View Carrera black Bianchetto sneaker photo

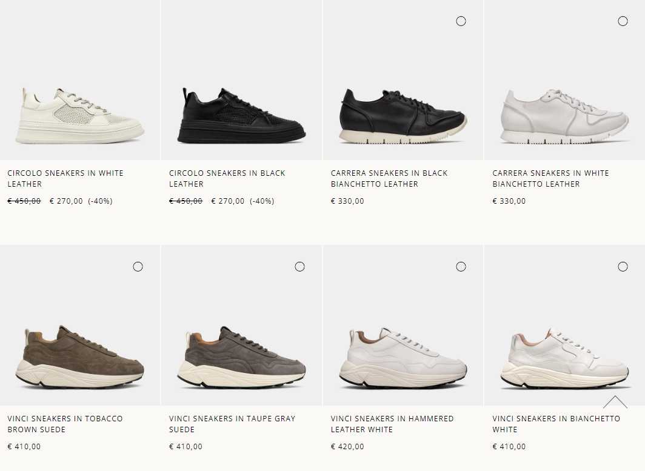403,80
